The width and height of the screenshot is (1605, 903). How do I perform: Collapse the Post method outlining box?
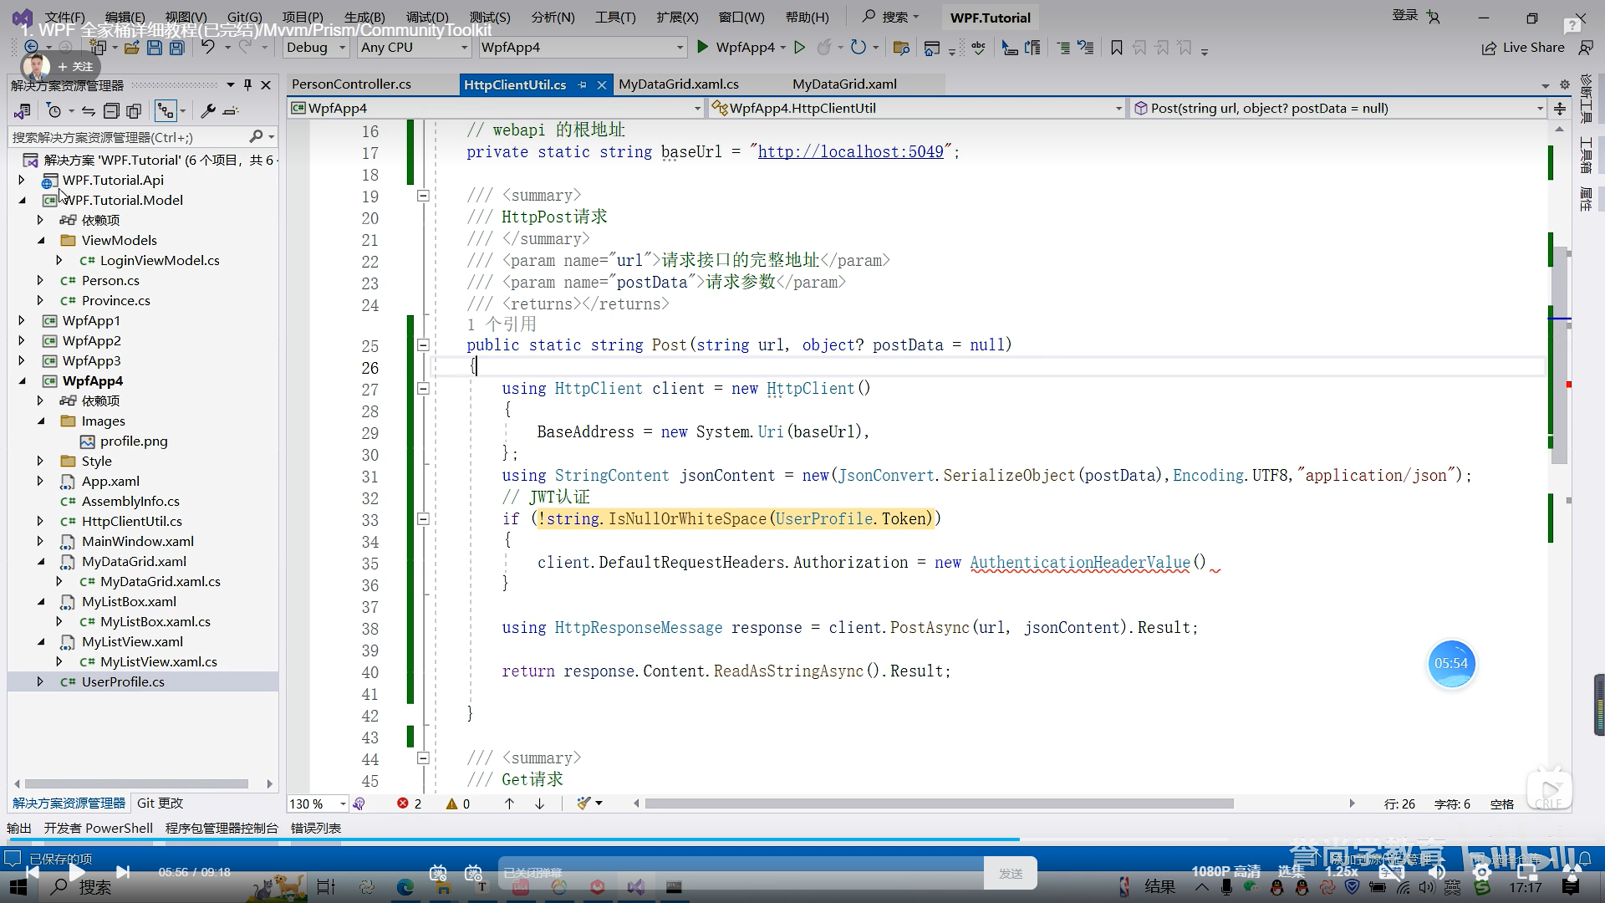pos(423,345)
